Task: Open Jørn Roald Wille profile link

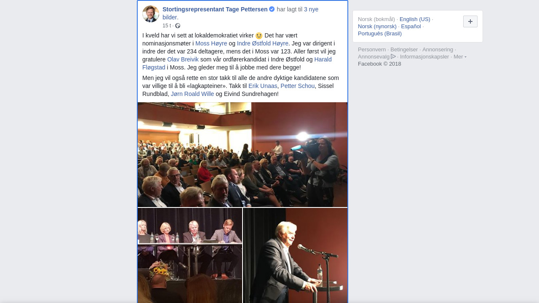Action: 192,94
